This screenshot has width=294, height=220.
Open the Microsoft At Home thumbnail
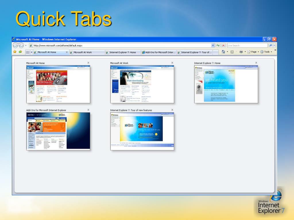click(58, 84)
